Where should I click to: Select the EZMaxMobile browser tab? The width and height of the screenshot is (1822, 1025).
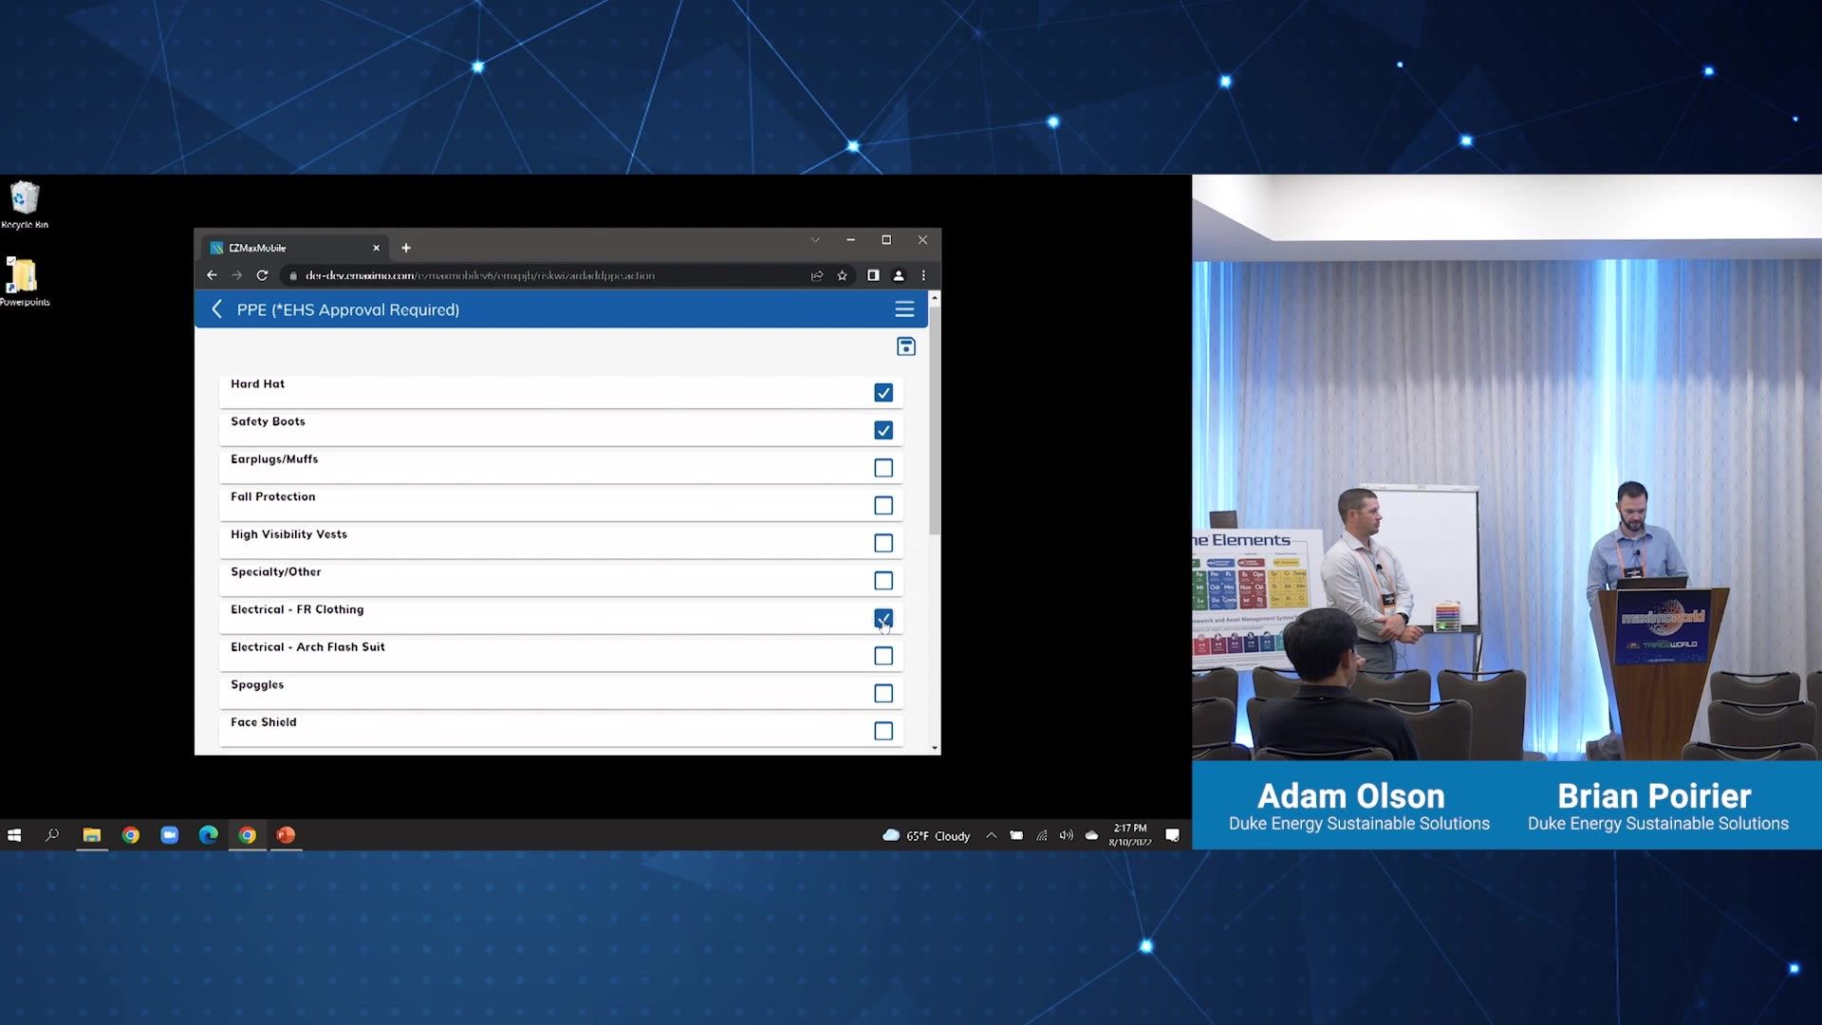(x=285, y=248)
